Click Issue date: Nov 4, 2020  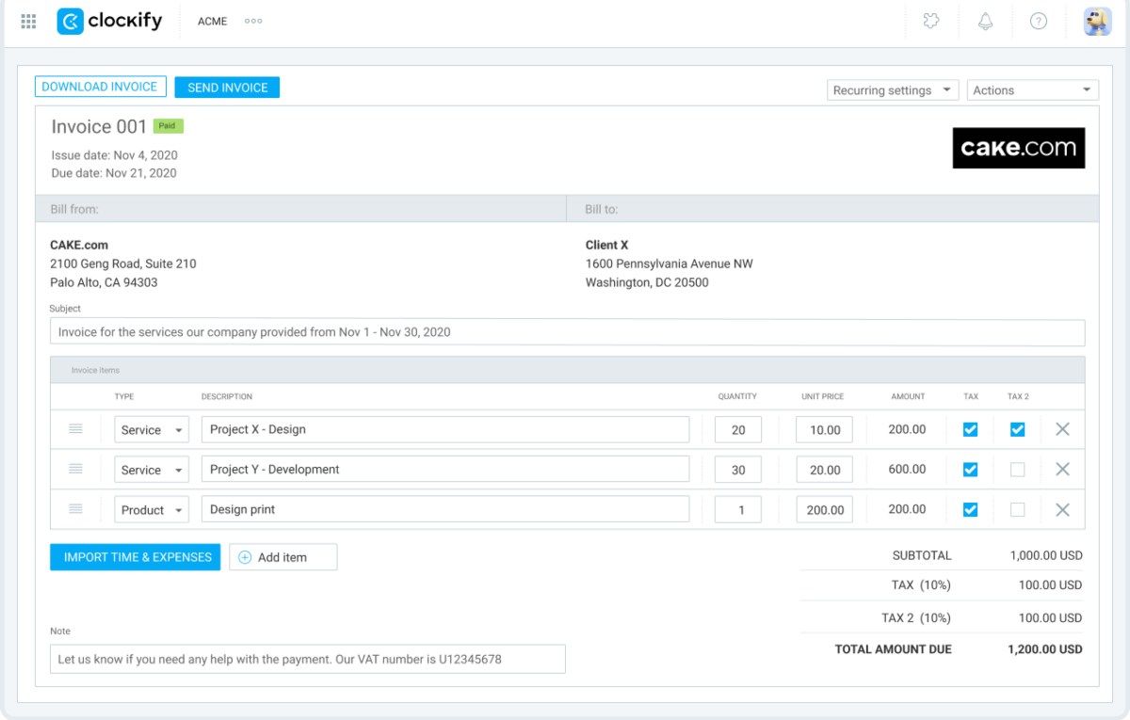[x=114, y=155]
